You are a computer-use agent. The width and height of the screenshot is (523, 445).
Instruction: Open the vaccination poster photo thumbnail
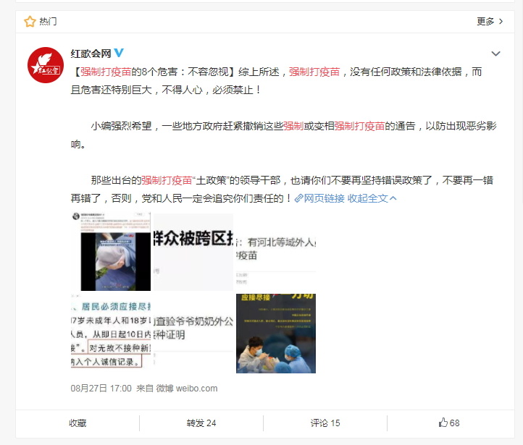[276, 334]
